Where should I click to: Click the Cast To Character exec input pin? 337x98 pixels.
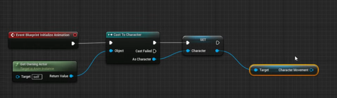coord(111,43)
